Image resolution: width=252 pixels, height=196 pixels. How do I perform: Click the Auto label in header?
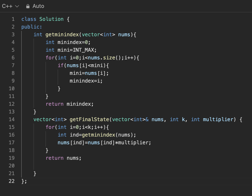pos(38,6)
